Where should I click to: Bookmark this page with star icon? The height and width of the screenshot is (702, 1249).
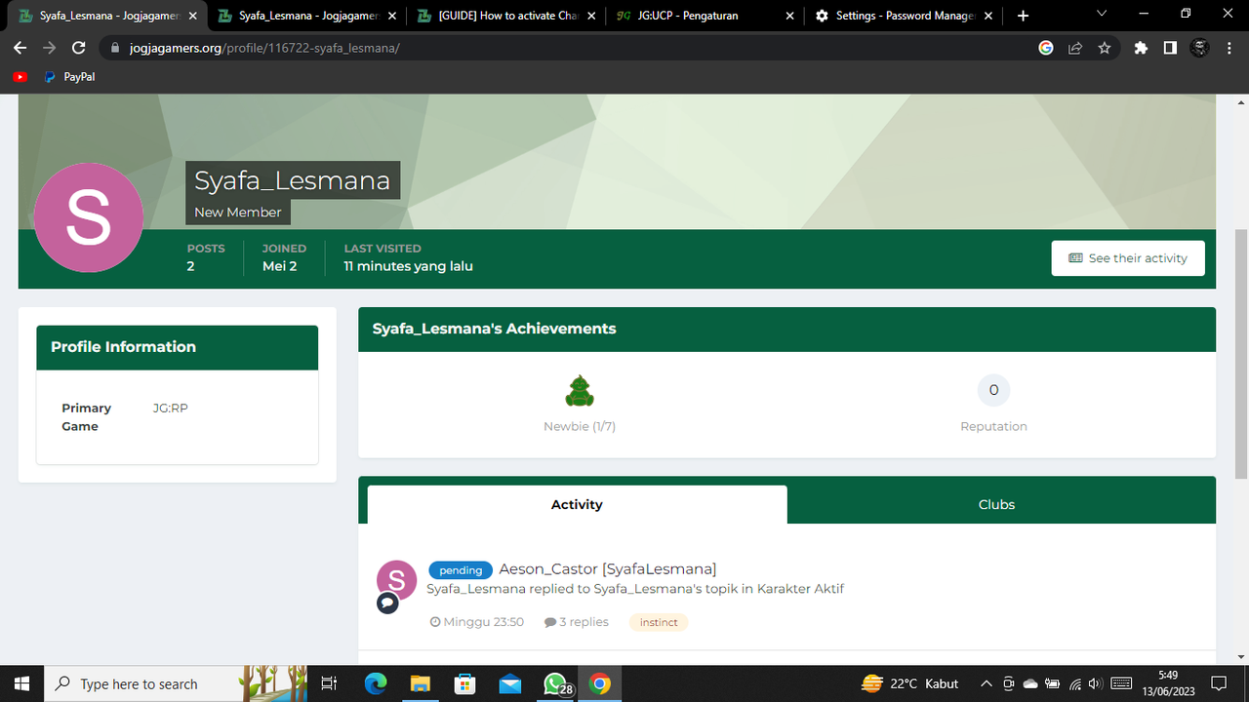click(1105, 48)
